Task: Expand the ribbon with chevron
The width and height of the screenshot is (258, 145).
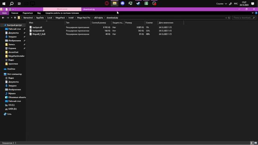Action: coord(253,13)
